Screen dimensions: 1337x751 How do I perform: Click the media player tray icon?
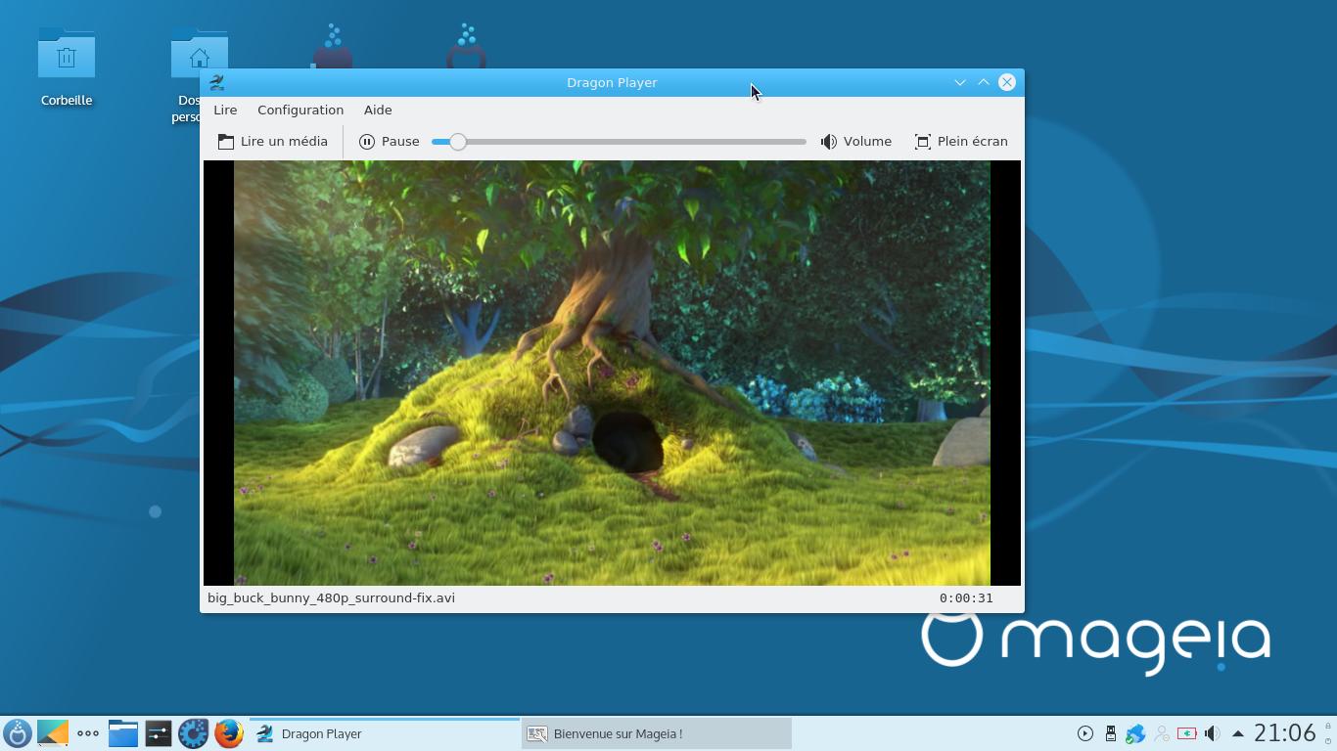coord(1085,733)
